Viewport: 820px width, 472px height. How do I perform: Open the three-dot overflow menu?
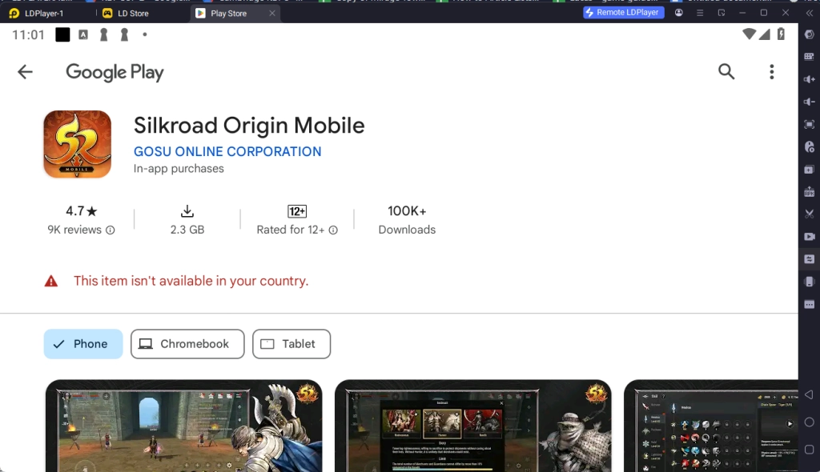[x=771, y=72]
